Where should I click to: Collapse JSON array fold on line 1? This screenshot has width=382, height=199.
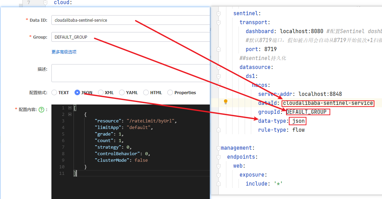pos(70,108)
